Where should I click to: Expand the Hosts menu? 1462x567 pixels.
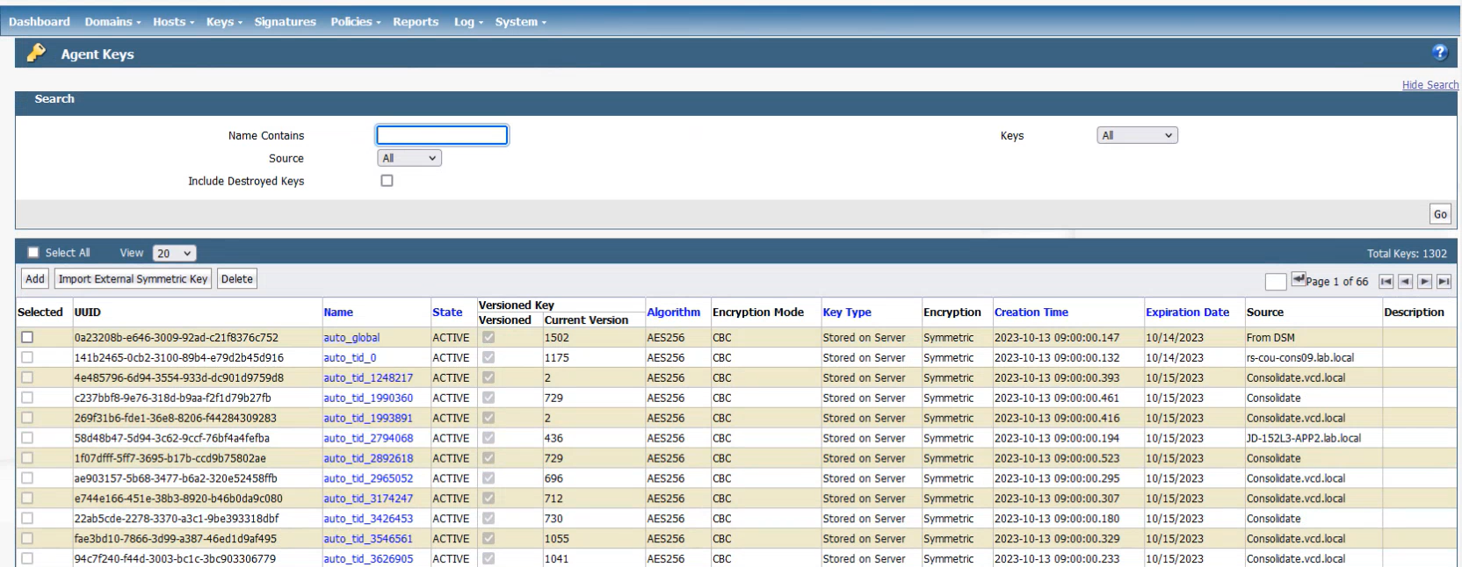(173, 22)
